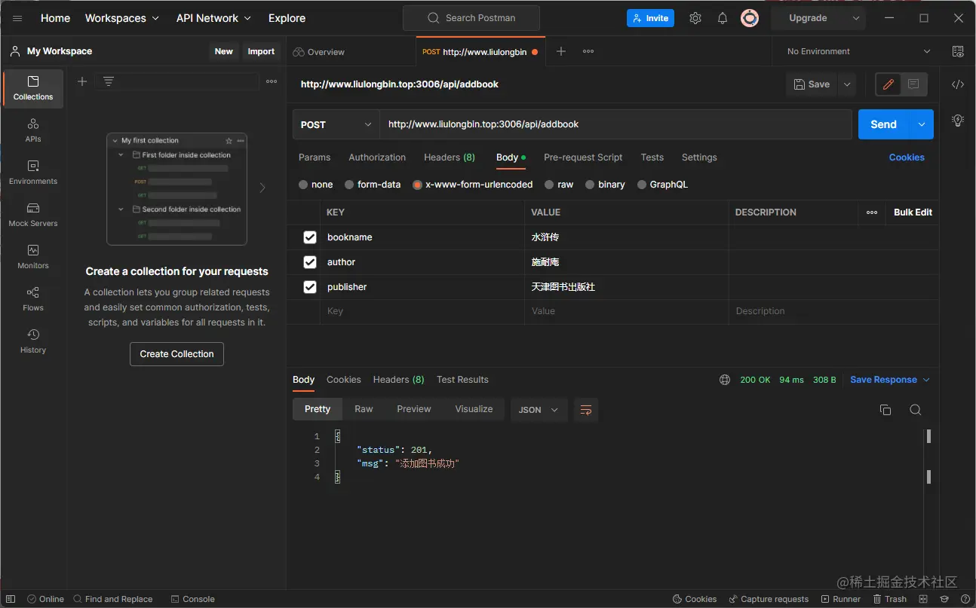Add a new collection with plus icon
976x608 pixels.
point(82,81)
